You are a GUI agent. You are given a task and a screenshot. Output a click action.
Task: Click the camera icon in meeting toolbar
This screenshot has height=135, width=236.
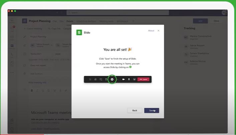coord(124,79)
